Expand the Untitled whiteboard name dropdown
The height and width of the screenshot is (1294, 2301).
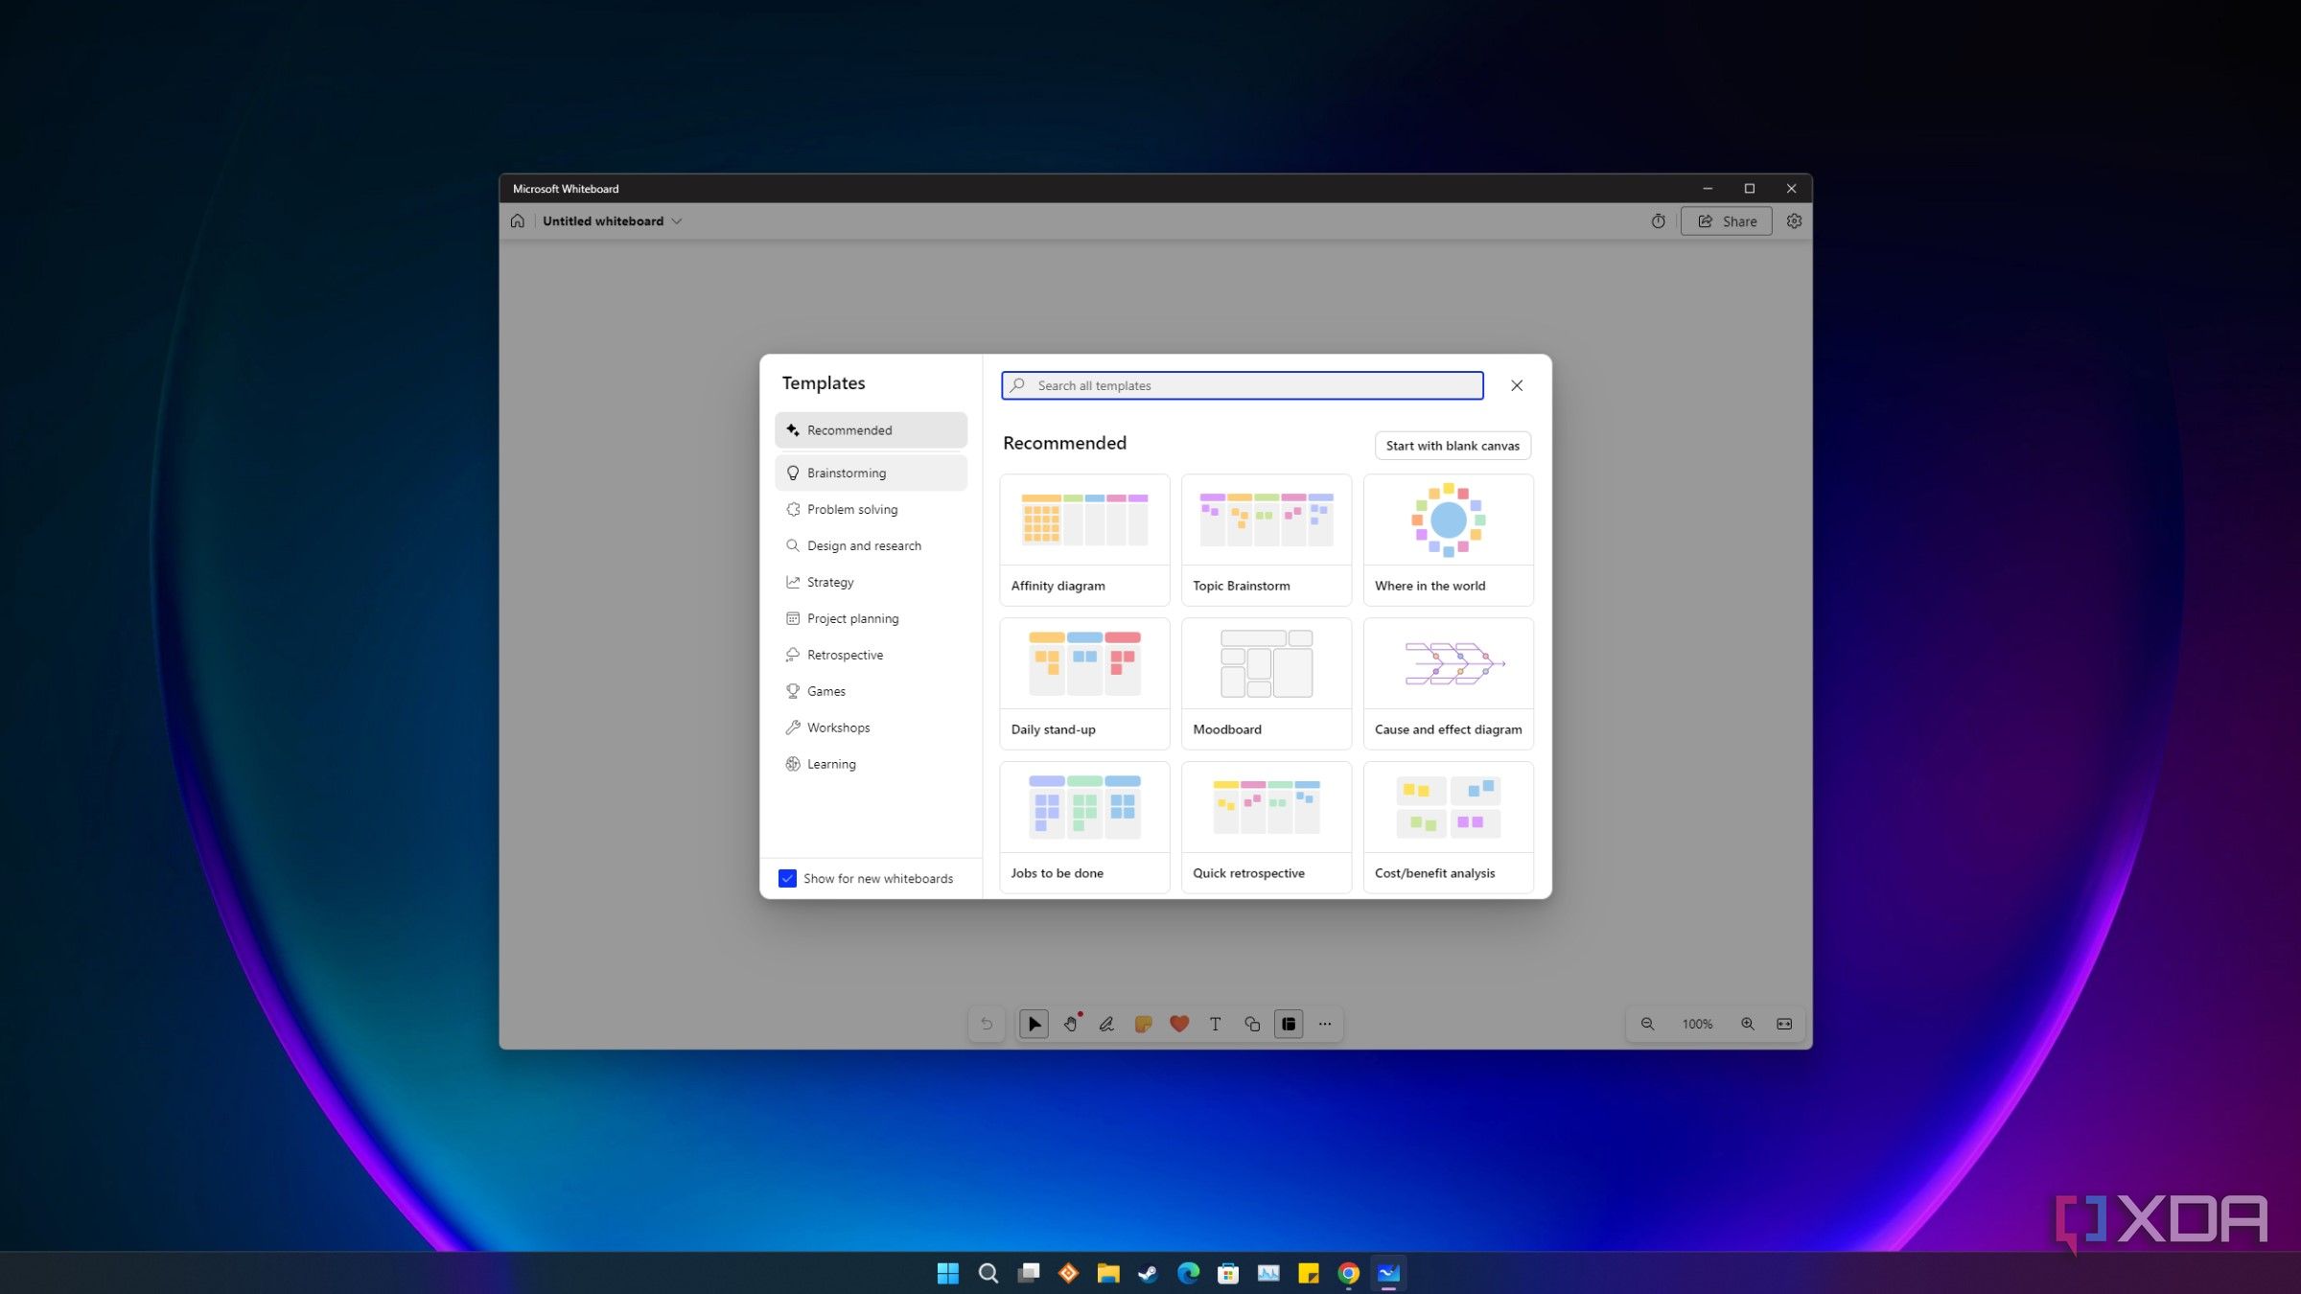point(677,220)
